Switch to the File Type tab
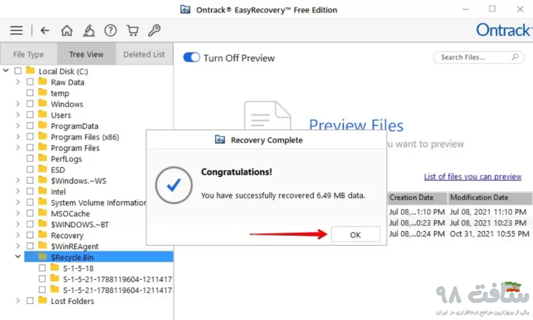 (x=28, y=54)
